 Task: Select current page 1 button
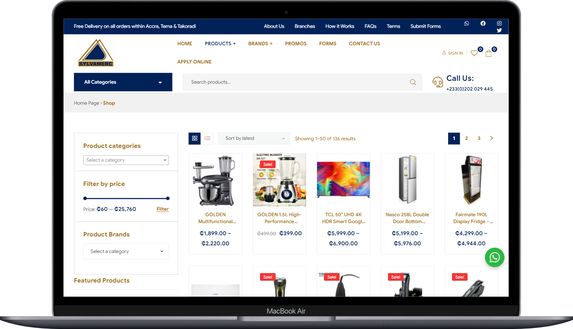(454, 138)
